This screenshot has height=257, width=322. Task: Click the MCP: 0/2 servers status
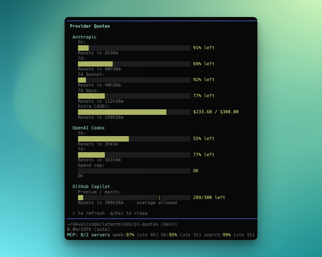89,235
